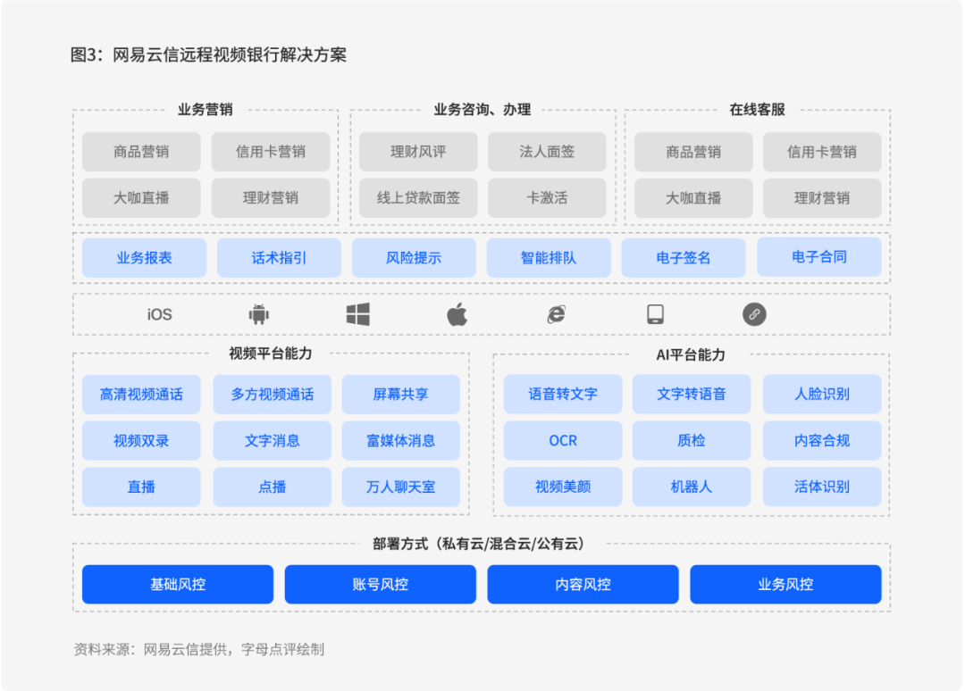This screenshot has width=965, height=691.
Task: Pick the 人脸识别 box
Action: tap(822, 394)
